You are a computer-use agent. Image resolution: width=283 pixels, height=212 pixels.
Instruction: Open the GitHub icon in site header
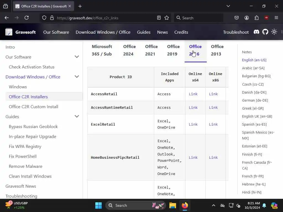coord(265,32)
